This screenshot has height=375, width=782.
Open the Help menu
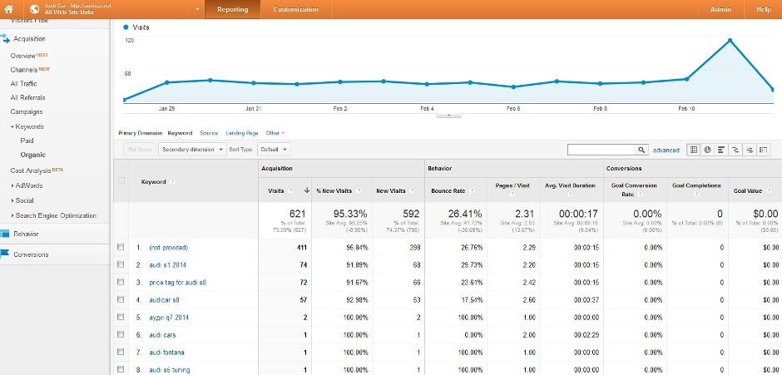[764, 9]
